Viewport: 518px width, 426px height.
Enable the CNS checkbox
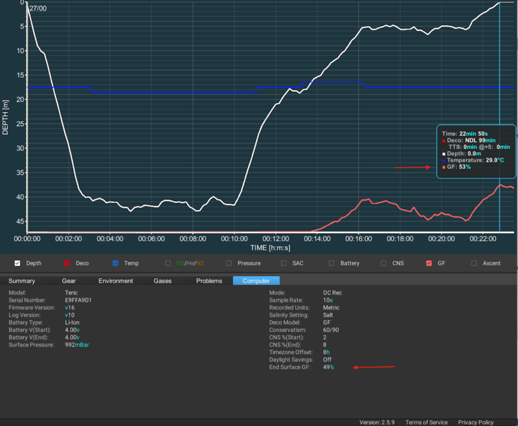pos(384,263)
